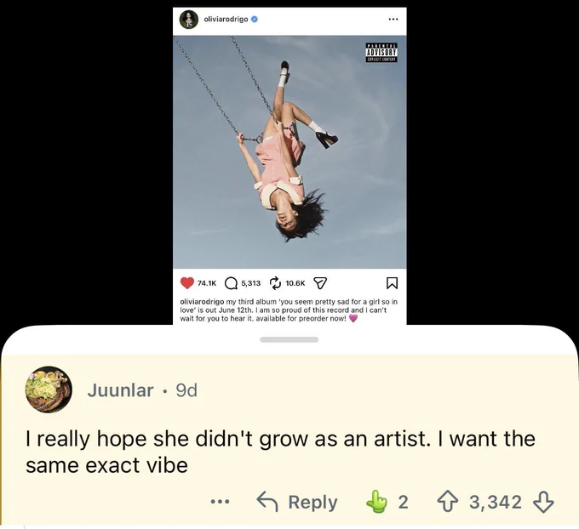
Task: Open the Juunlar username
Action: pyautogui.click(x=120, y=390)
